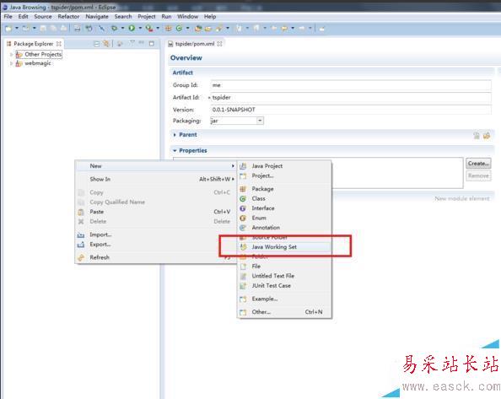Open the Project menu
The height and width of the screenshot is (399, 501).
click(147, 17)
